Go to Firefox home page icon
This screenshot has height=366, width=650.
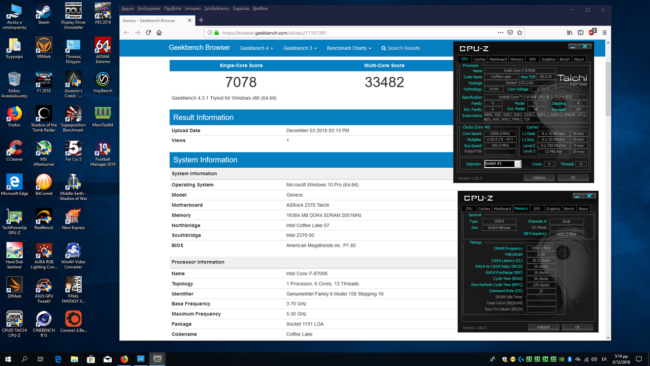click(159, 33)
